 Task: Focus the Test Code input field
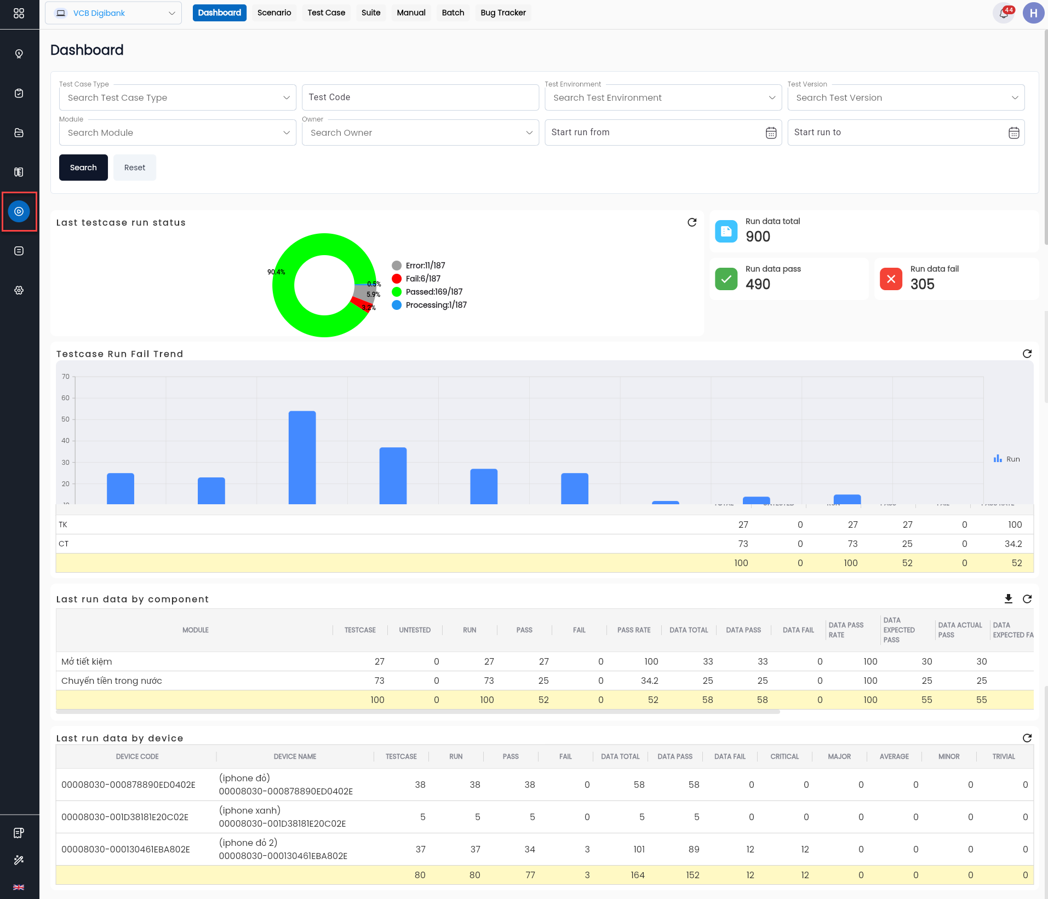[420, 97]
